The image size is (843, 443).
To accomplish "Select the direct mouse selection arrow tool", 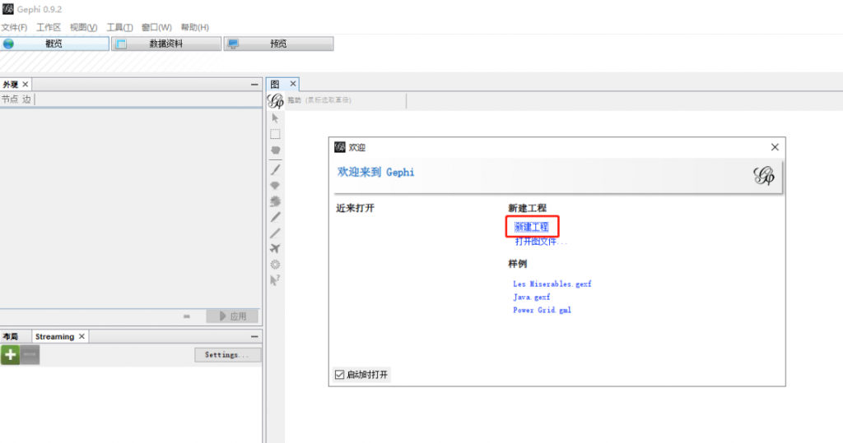I will pyautogui.click(x=275, y=118).
